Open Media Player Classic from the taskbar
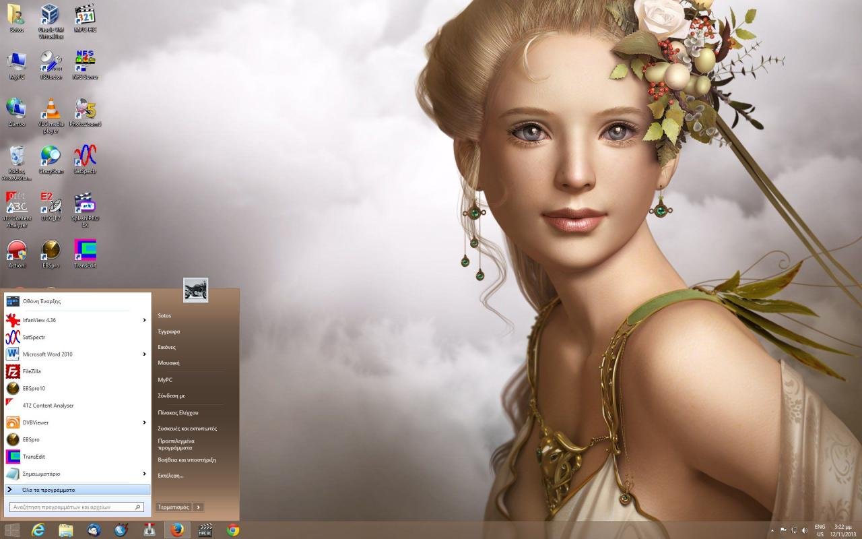This screenshot has height=539, width=862. click(x=206, y=530)
